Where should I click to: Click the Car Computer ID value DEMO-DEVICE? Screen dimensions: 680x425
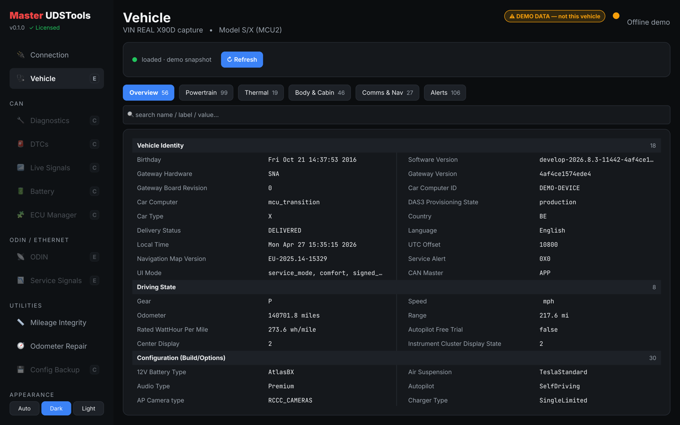click(560, 188)
